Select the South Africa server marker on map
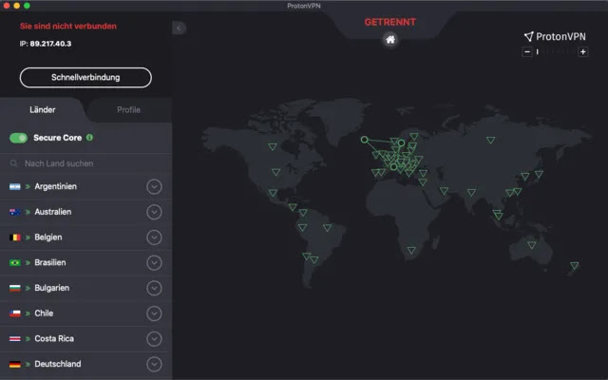Image resolution: width=608 pixels, height=380 pixels. pyautogui.click(x=411, y=251)
